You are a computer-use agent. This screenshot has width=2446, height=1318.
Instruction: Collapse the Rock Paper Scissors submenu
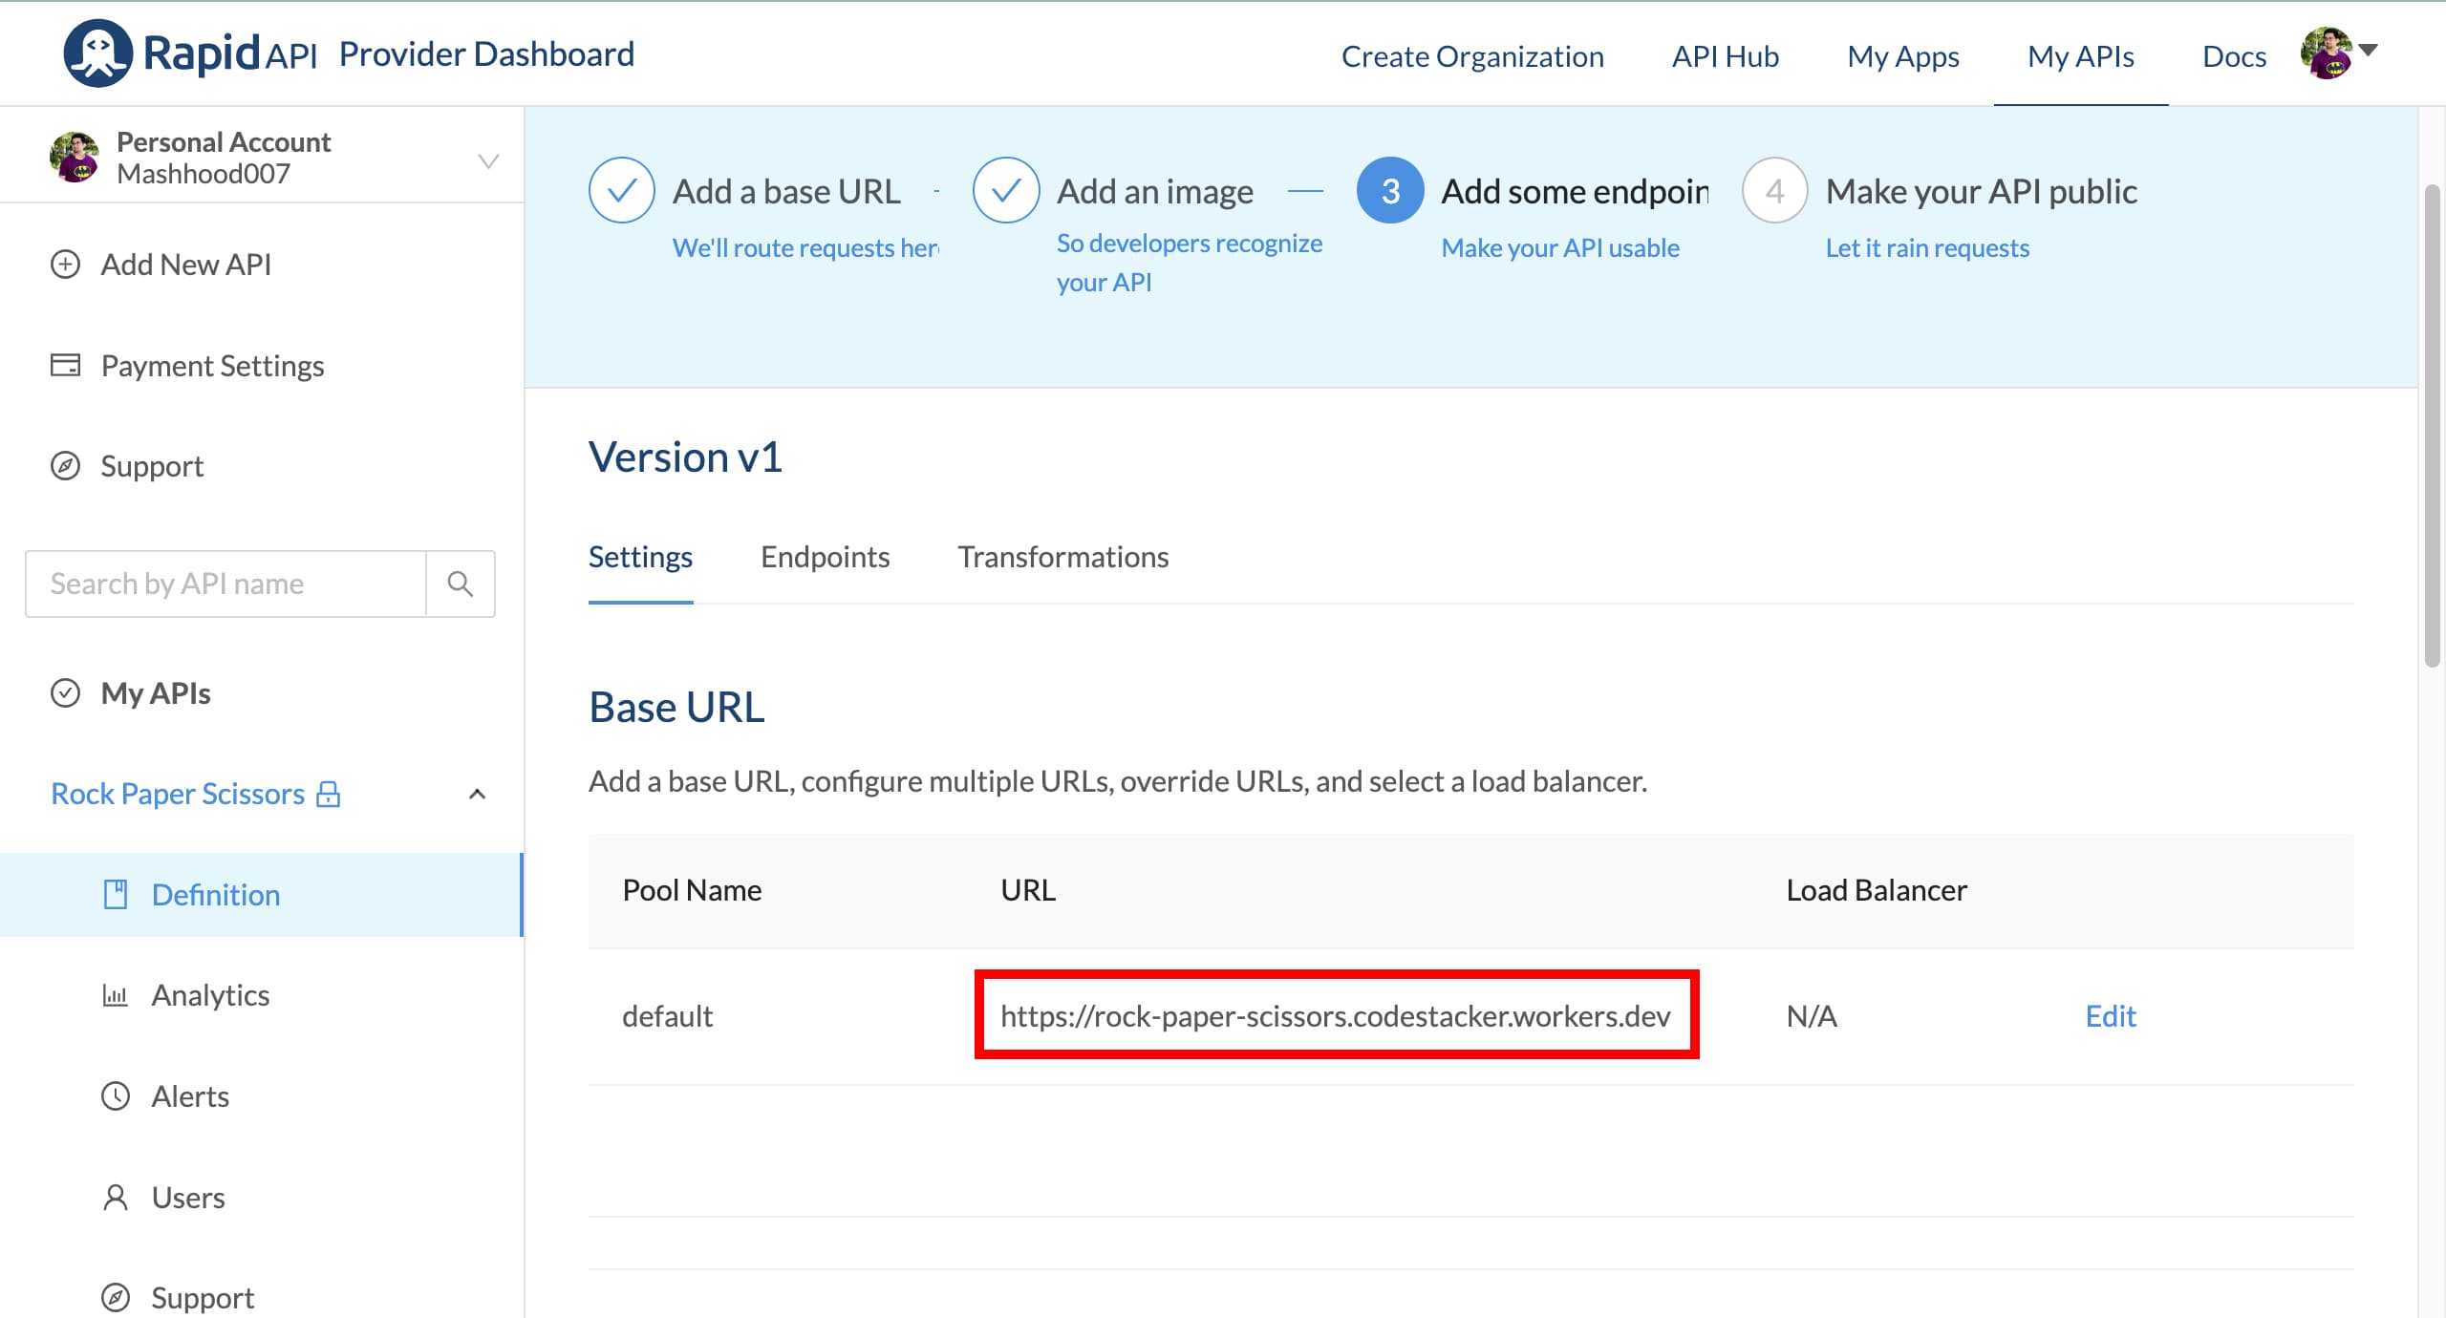[478, 794]
